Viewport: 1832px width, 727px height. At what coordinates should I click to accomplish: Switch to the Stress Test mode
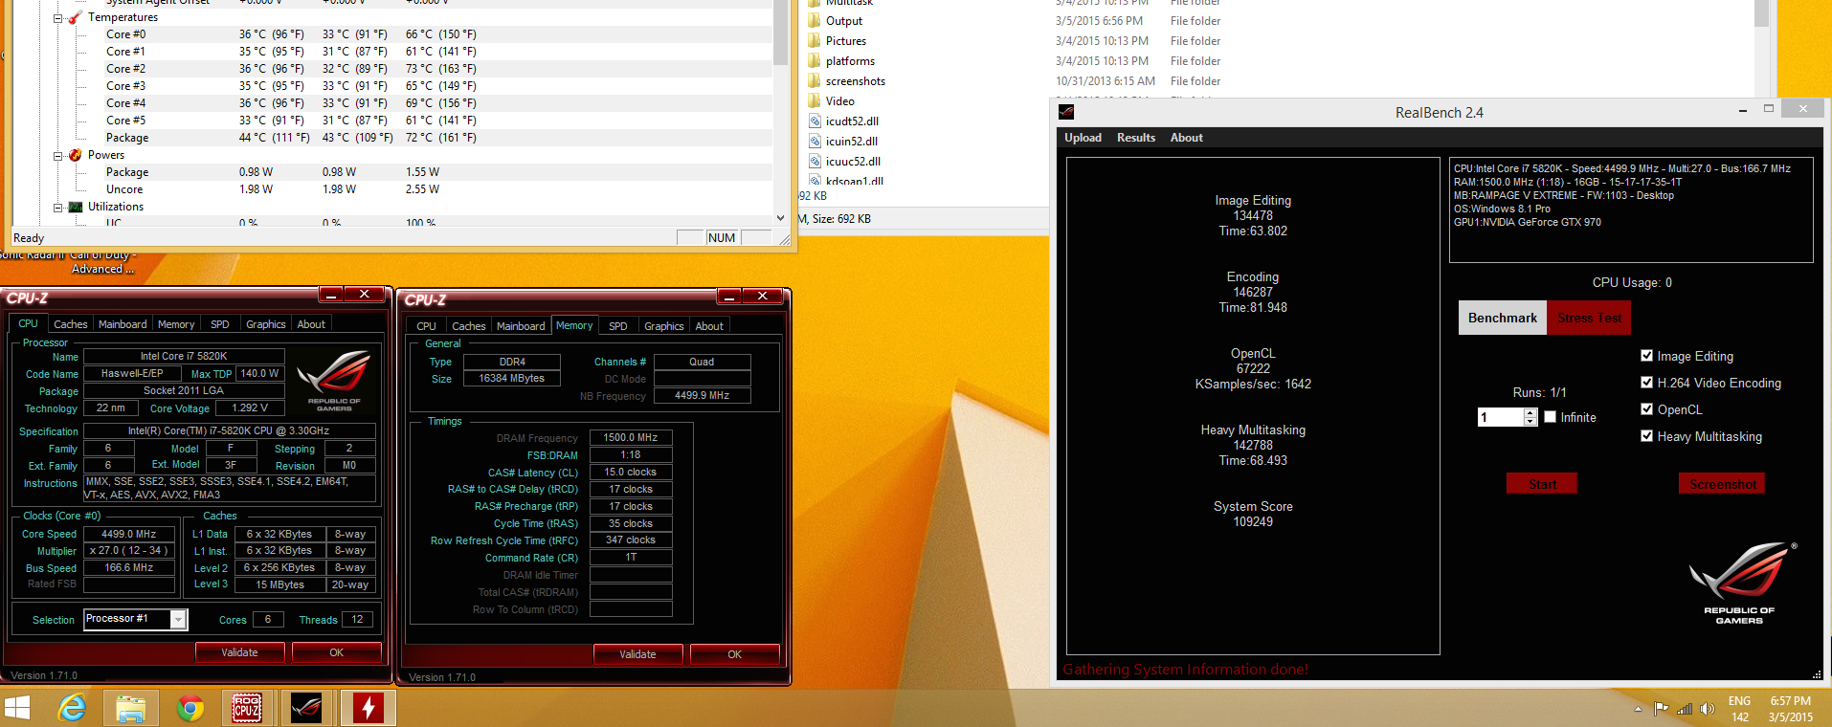click(1589, 318)
